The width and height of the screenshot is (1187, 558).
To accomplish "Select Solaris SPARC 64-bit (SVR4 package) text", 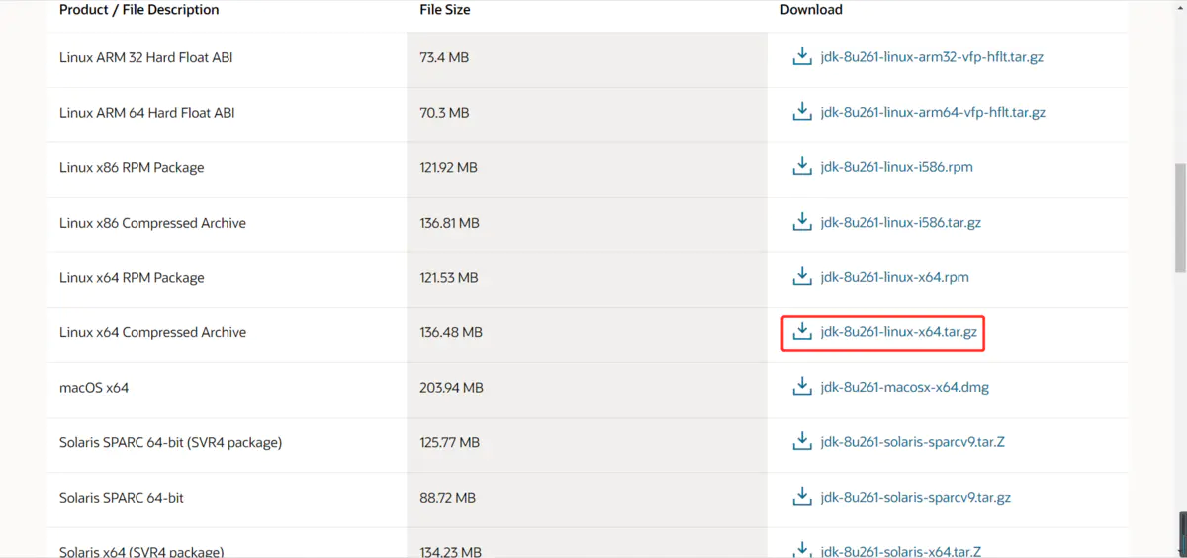I will click(x=170, y=442).
